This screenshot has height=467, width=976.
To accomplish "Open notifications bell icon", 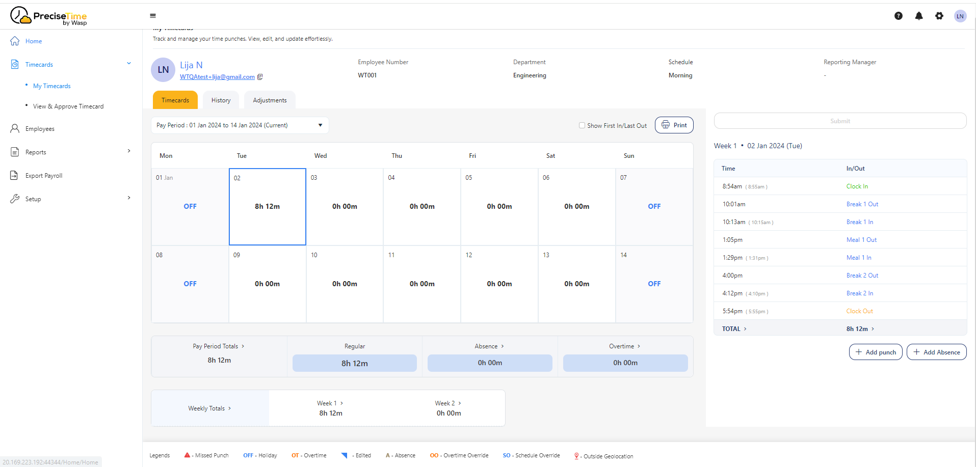I will click(x=919, y=16).
